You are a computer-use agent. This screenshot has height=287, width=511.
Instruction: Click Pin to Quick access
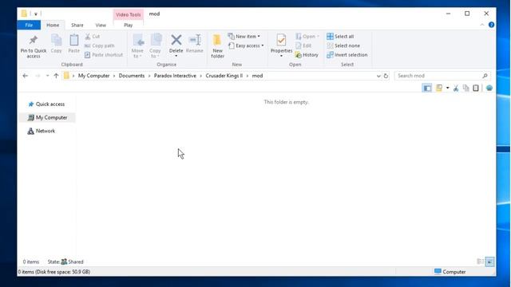tap(34, 46)
